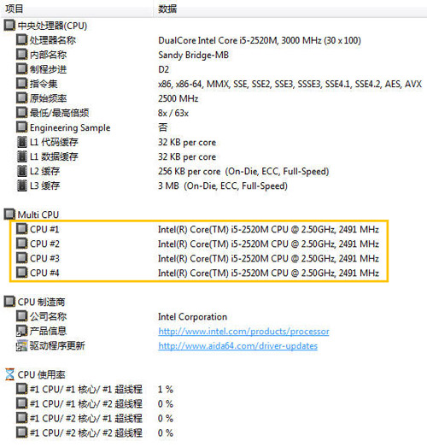Click the icon beside #1 核心/ #1 超线程

coord(21,389)
